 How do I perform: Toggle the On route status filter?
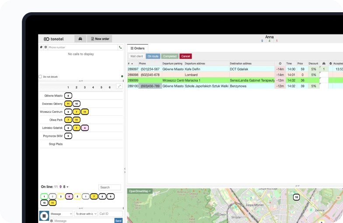(x=153, y=56)
